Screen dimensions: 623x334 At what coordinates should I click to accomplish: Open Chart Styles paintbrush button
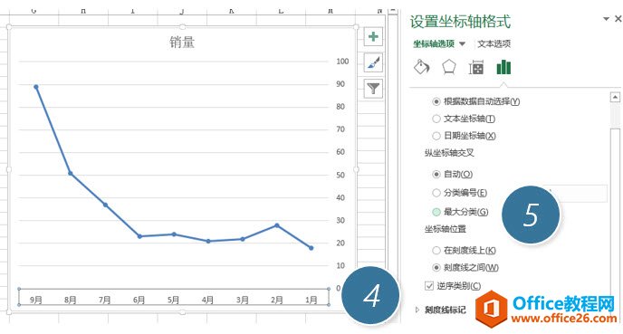[x=373, y=62]
